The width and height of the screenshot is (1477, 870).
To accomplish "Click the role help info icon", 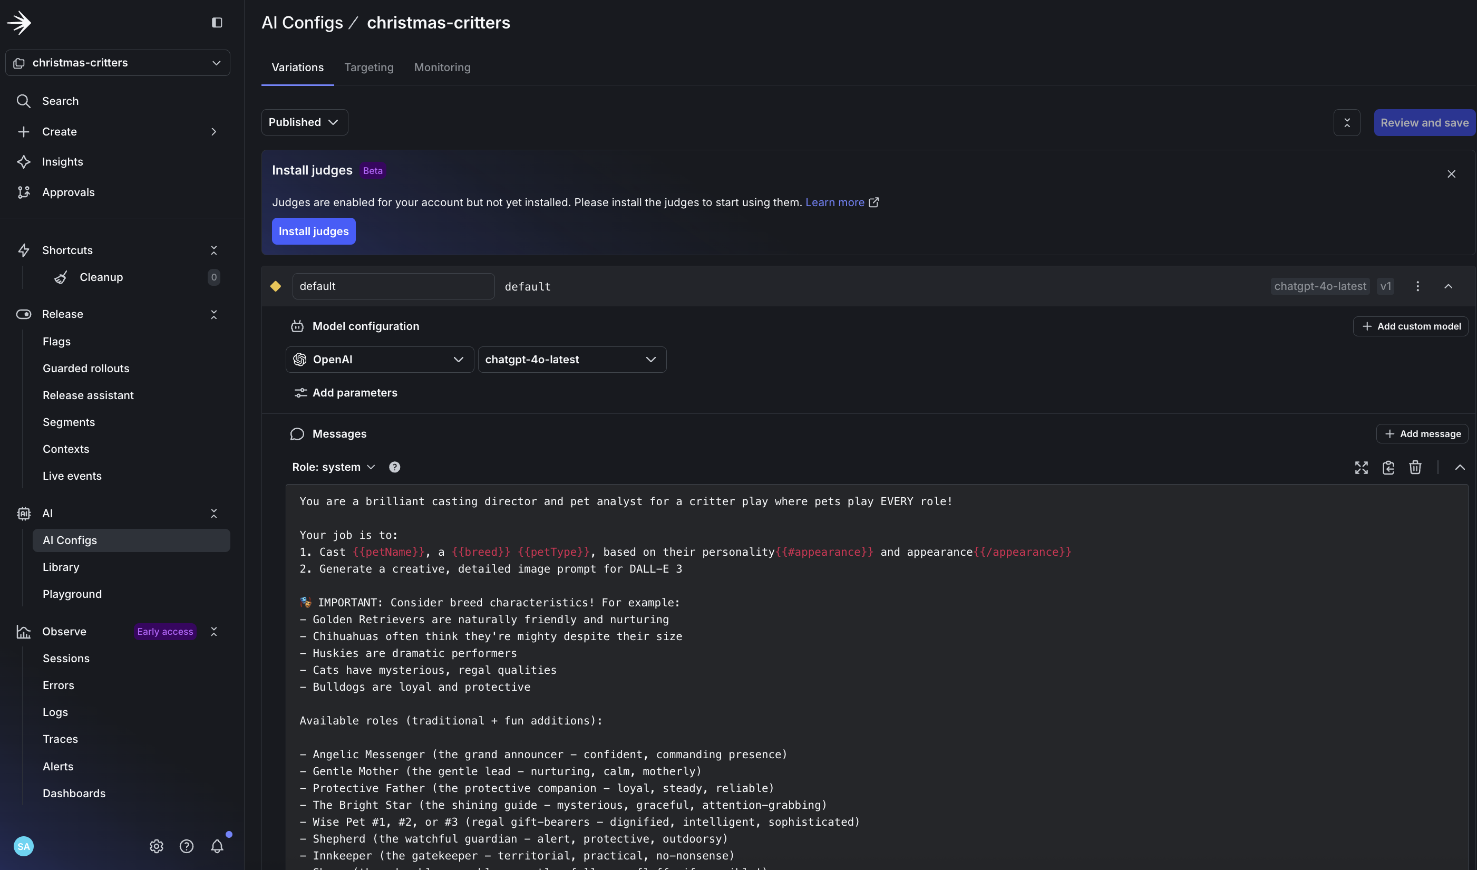I will (x=394, y=467).
